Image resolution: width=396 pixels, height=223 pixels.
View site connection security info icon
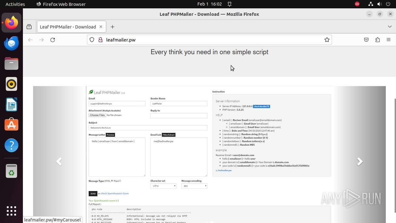[100, 40]
